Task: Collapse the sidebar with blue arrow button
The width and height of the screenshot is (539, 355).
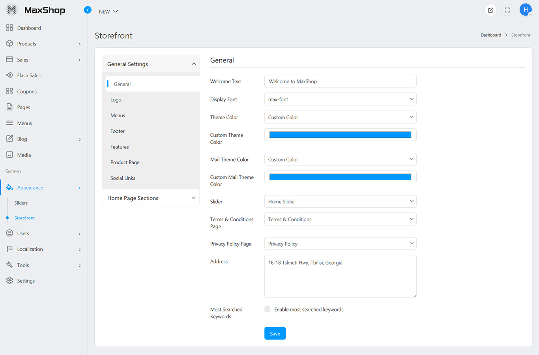Action: coord(88,10)
